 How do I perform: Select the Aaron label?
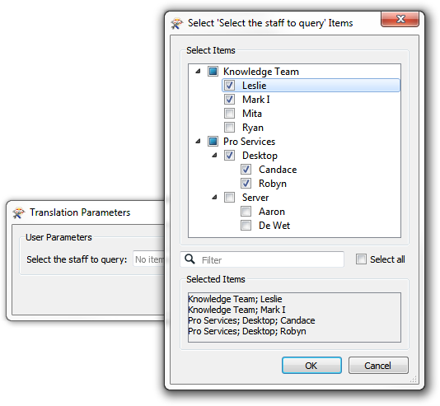click(x=272, y=212)
